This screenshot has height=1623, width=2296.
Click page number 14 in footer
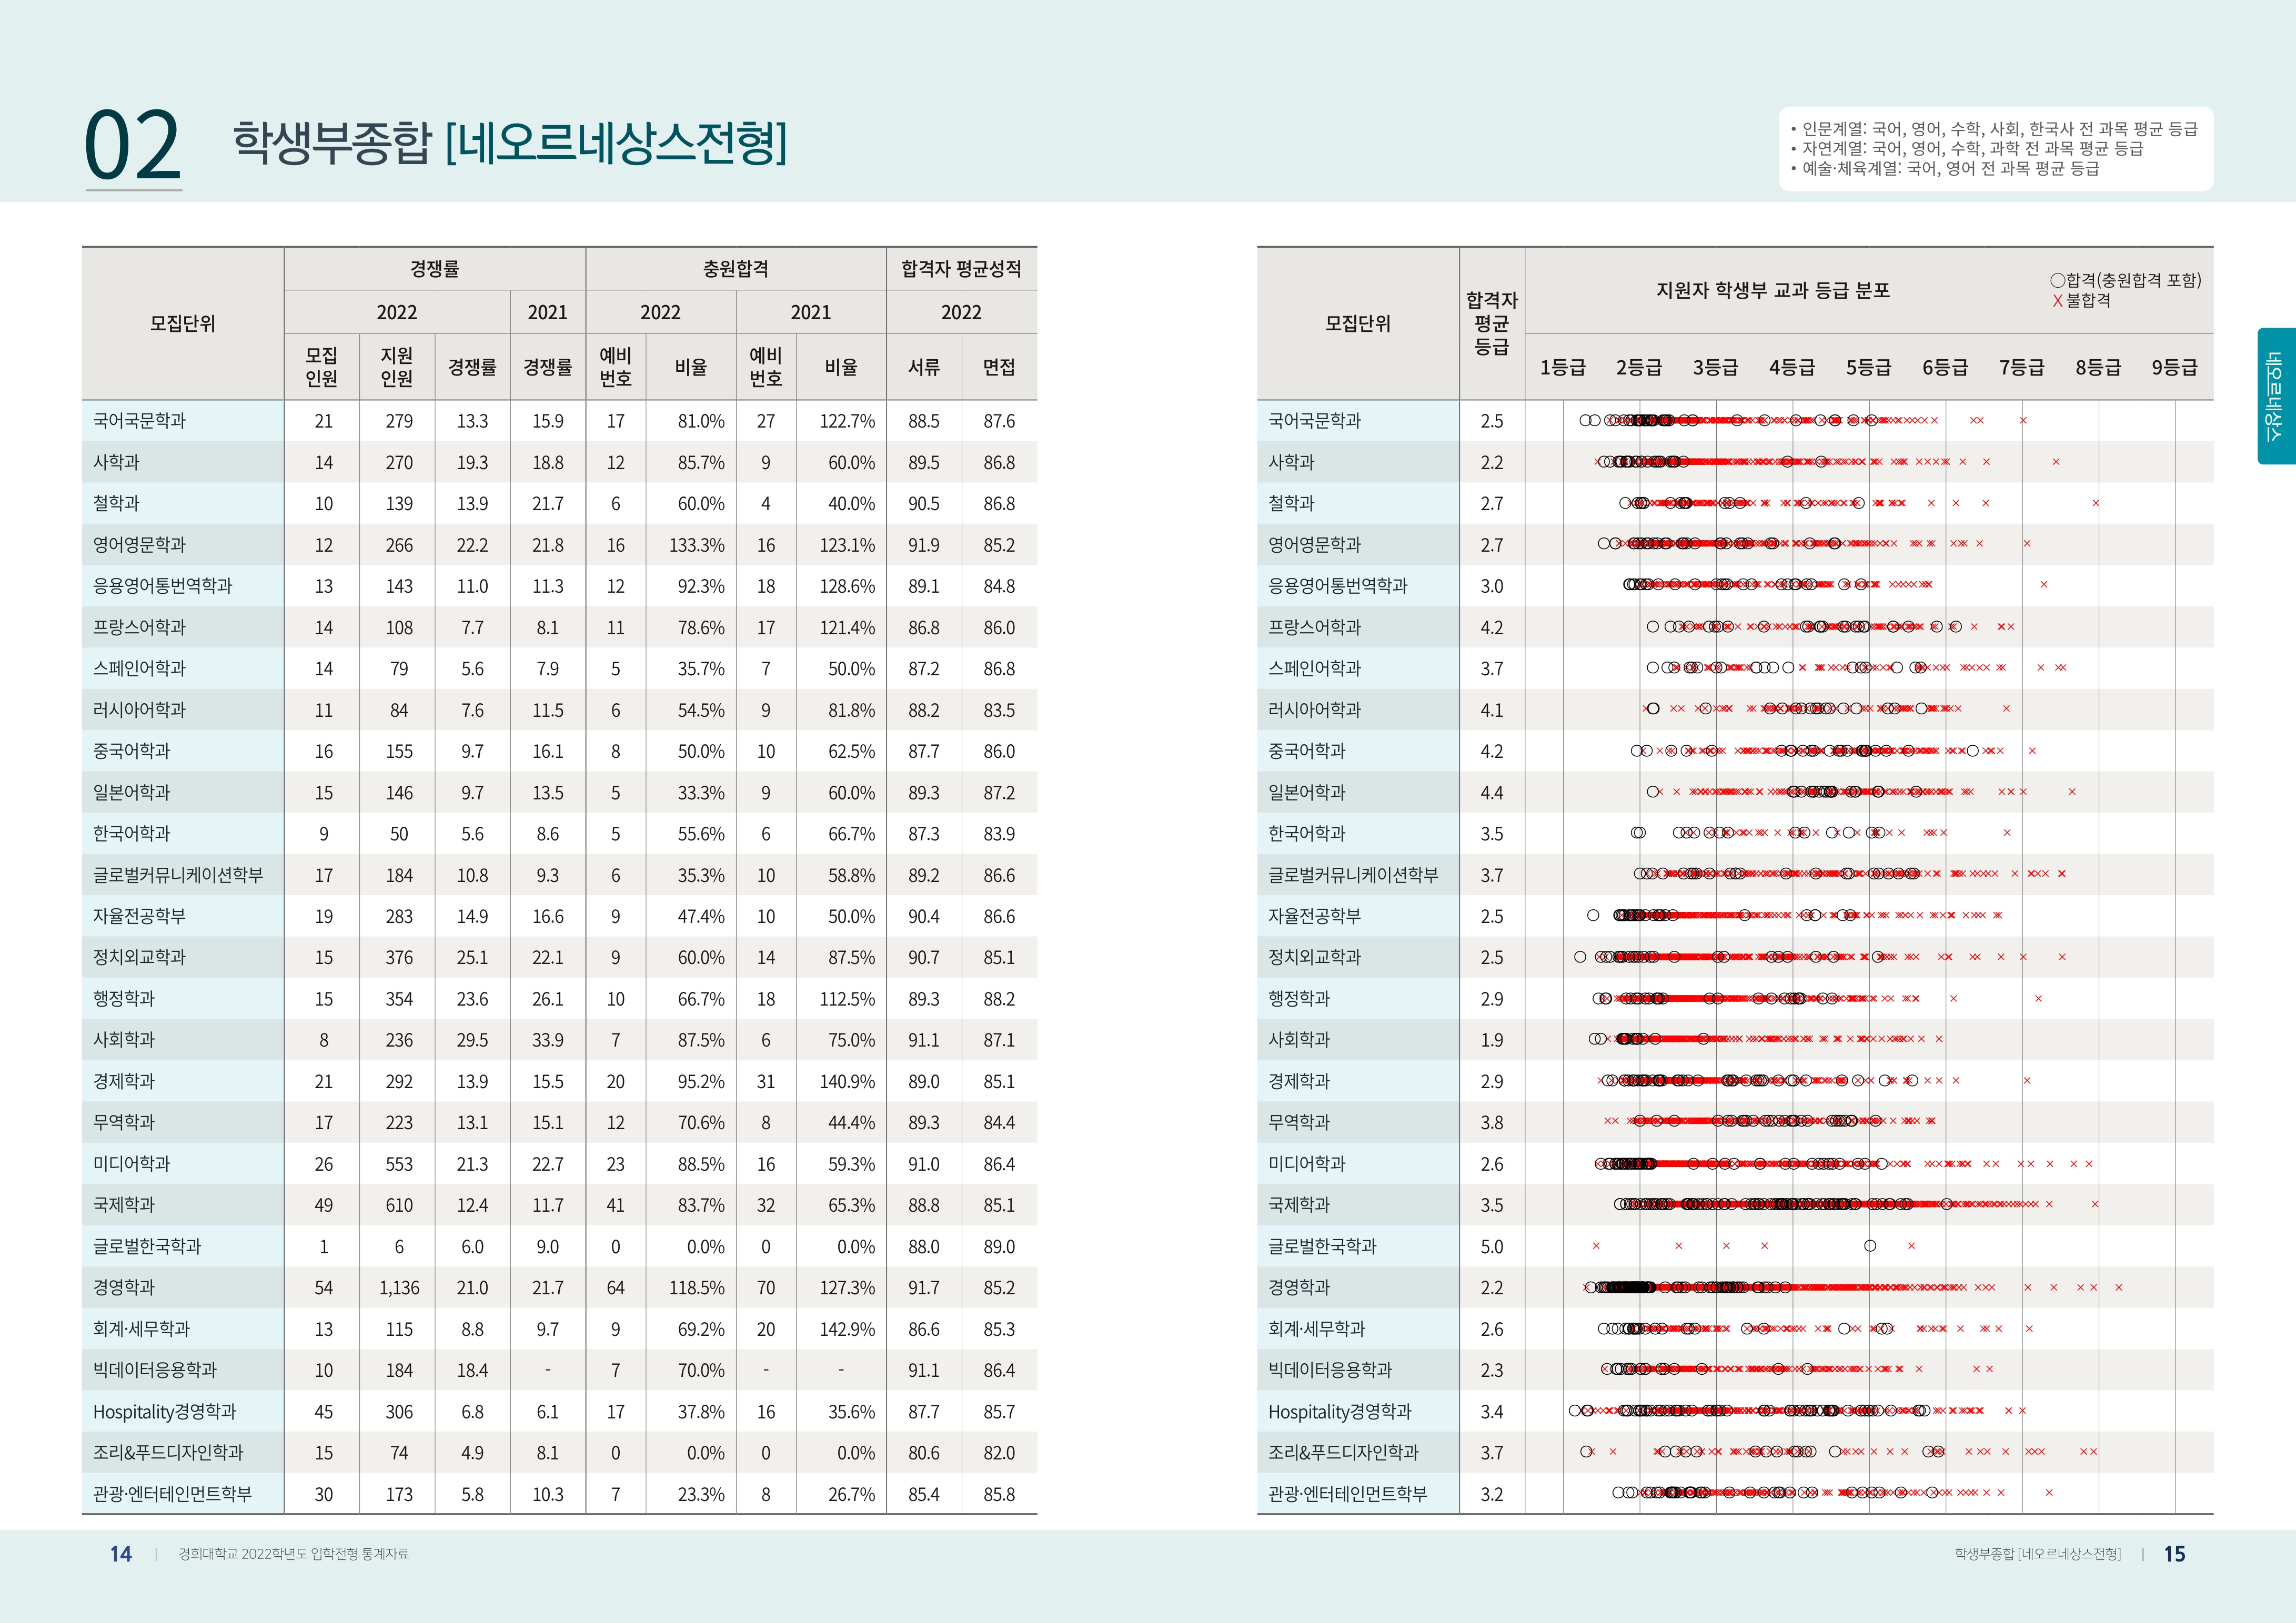click(120, 1554)
